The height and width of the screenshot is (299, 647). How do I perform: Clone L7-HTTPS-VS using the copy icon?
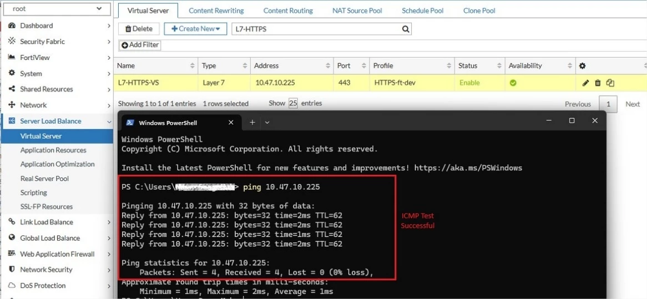tap(610, 83)
